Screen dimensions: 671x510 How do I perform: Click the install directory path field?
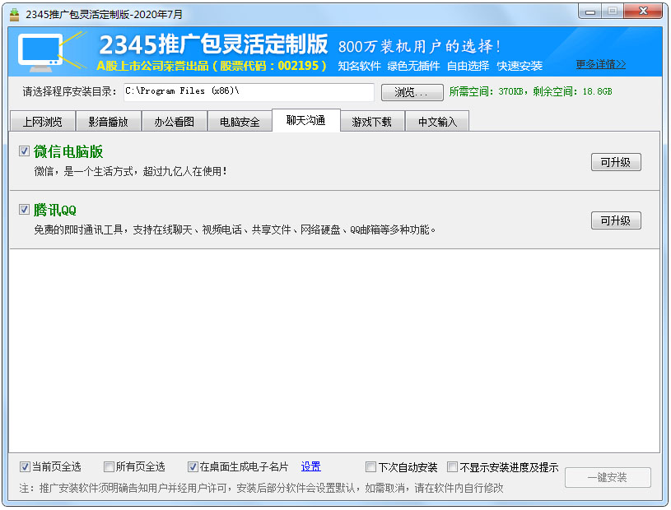[x=249, y=92]
